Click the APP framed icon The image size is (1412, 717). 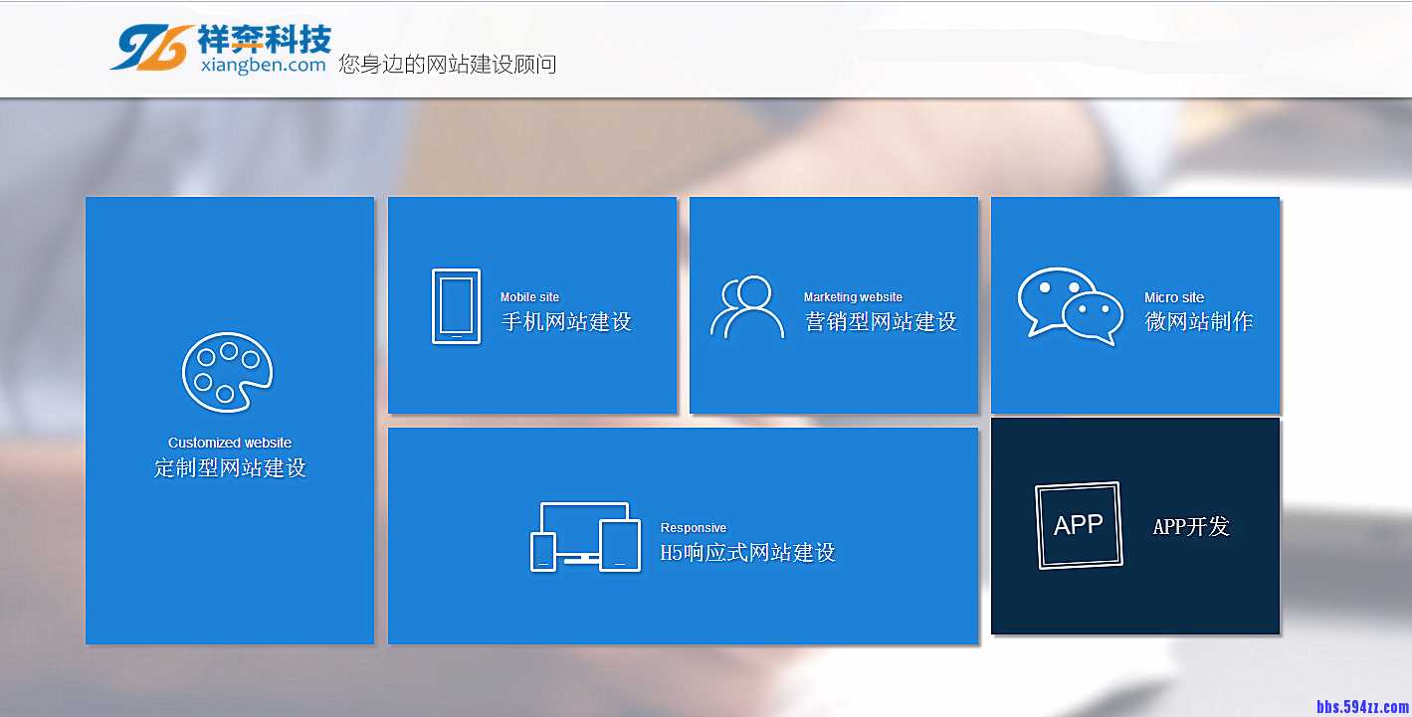pyautogui.click(x=1080, y=526)
